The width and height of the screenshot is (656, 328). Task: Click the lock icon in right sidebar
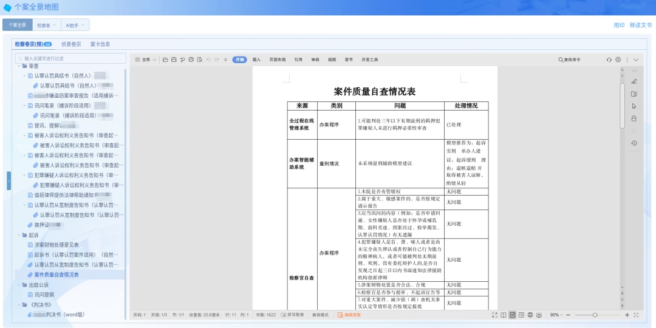[x=634, y=118]
